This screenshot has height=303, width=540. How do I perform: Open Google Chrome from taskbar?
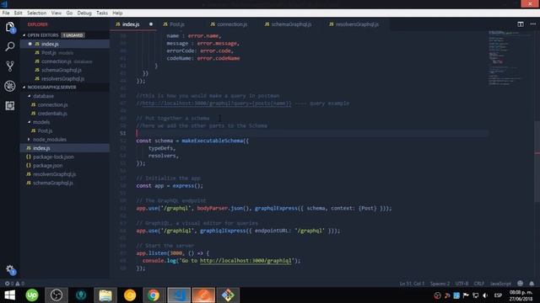154,295
